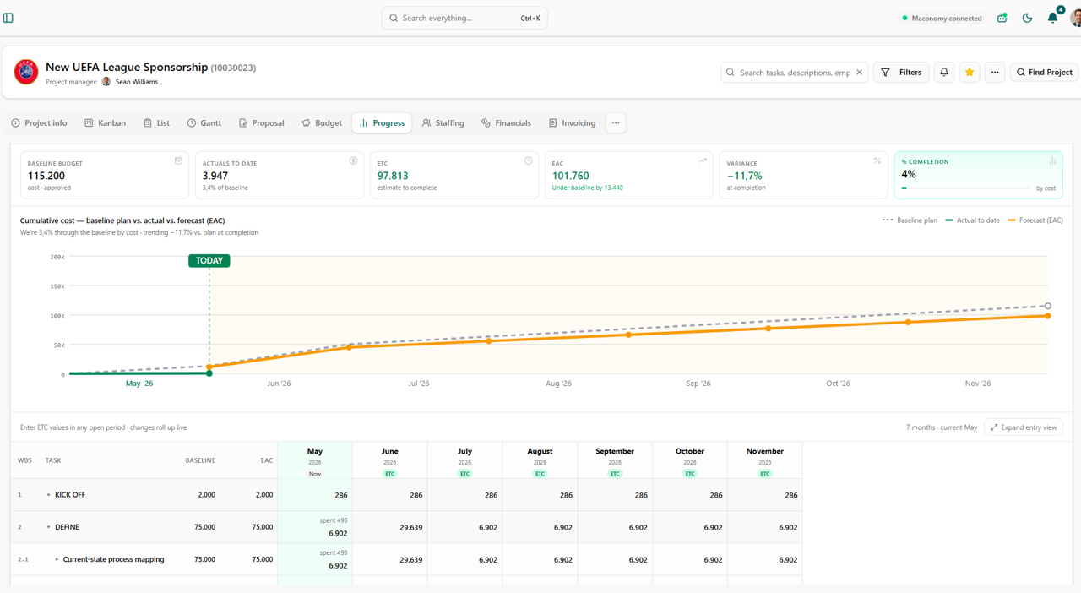Toggle the sidebar panel icon

point(8,18)
